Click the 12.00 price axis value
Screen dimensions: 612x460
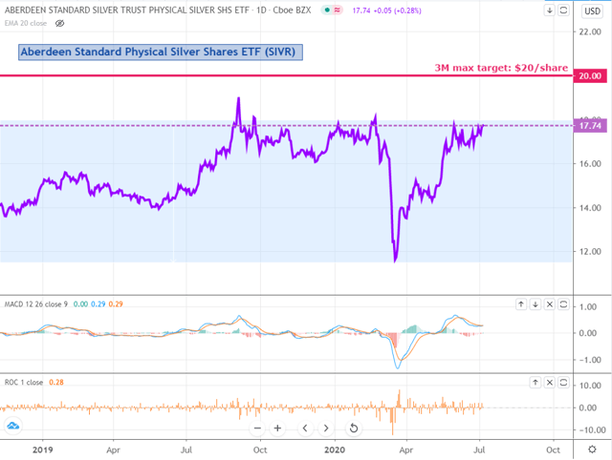pyautogui.click(x=590, y=252)
